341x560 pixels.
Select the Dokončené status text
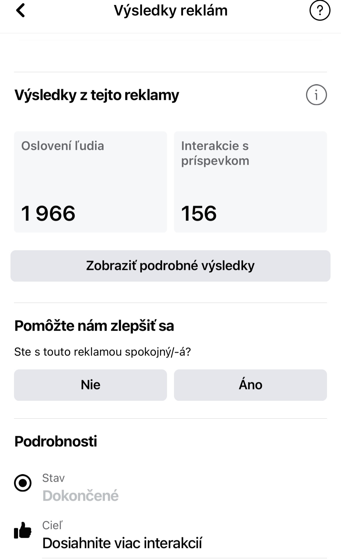coord(80,496)
